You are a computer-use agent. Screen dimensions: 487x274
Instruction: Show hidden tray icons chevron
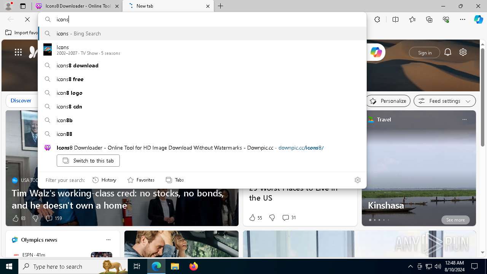pos(410,266)
